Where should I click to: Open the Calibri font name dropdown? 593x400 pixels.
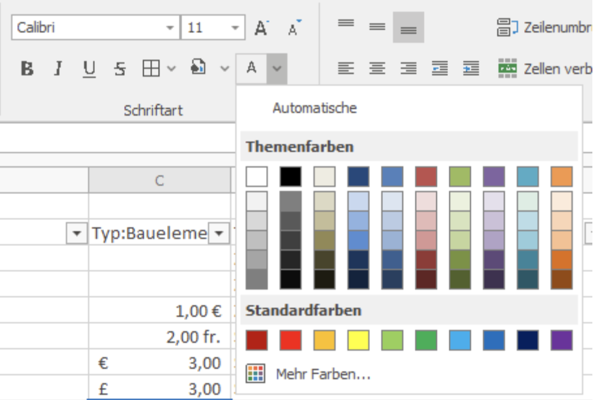[x=170, y=27]
